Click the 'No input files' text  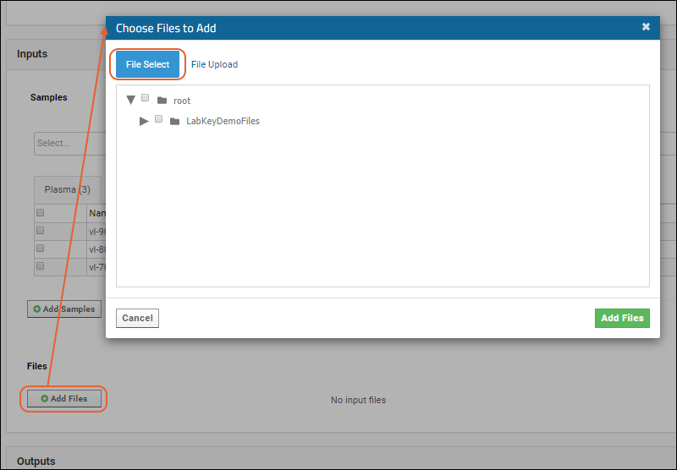pos(358,400)
